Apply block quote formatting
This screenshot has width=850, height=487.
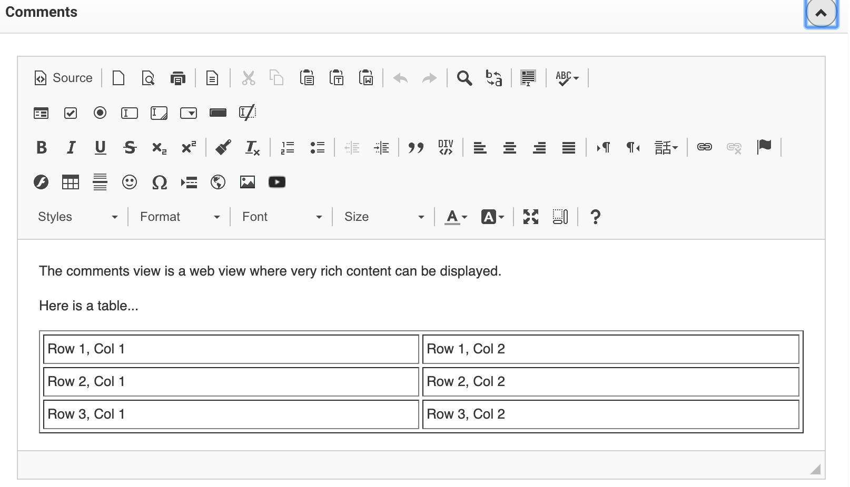pos(416,147)
